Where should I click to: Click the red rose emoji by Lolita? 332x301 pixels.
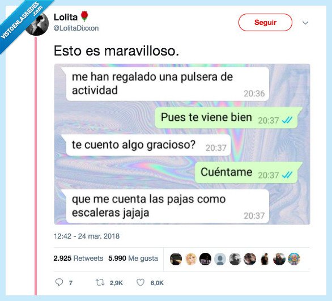tap(84, 16)
